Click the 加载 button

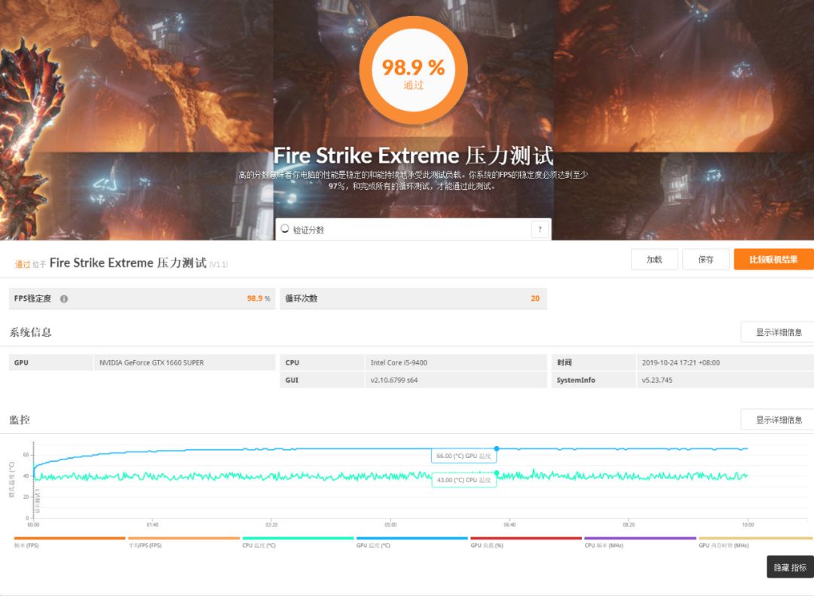pyautogui.click(x=654, y=259)
